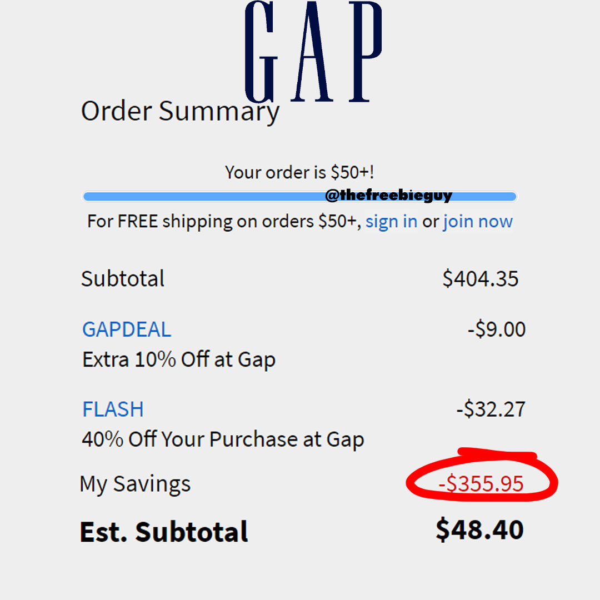Select the Est. Subtotal label
600x600 pixels.
point(164,532)
